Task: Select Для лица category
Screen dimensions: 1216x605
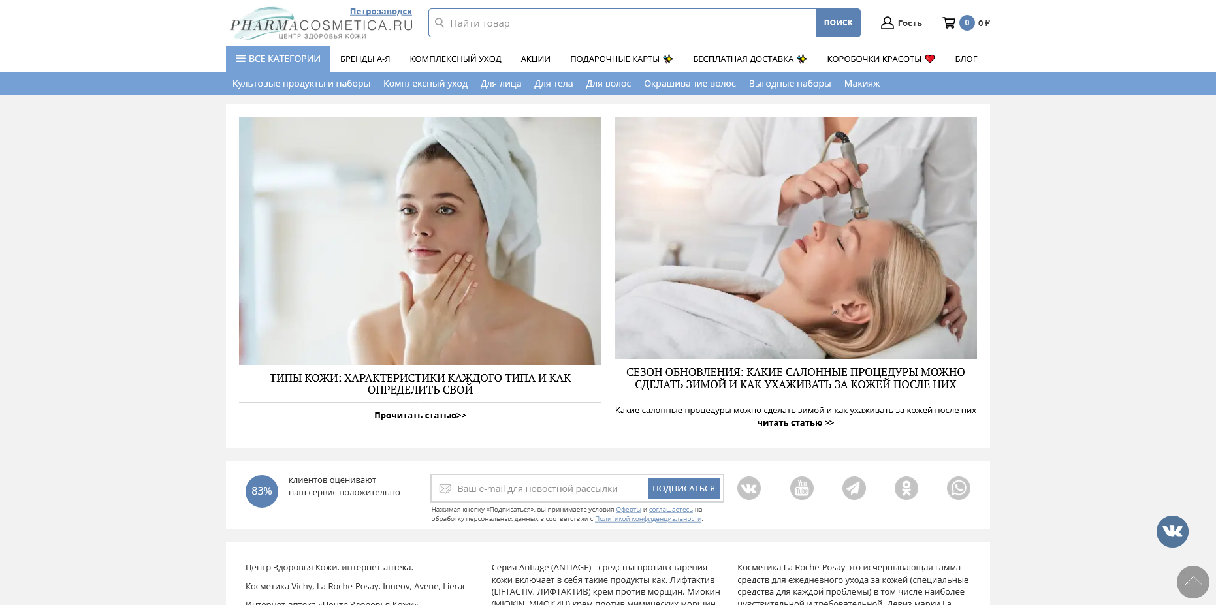Action: (501, 84)
